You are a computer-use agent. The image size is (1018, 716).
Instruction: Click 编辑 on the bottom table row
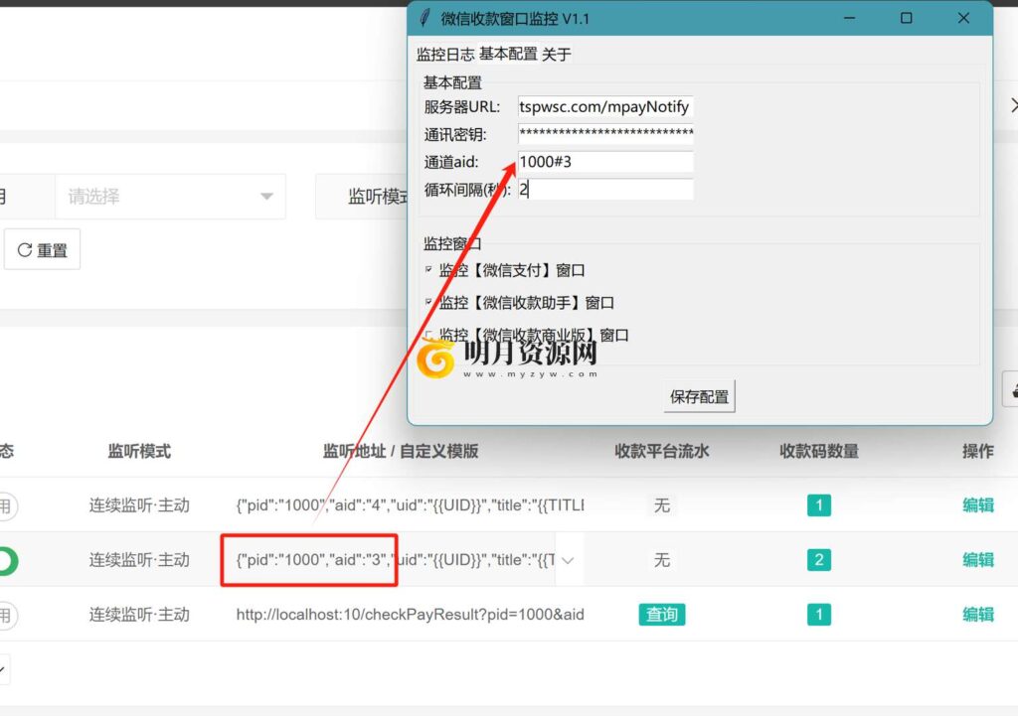click(x=977, y=614)
